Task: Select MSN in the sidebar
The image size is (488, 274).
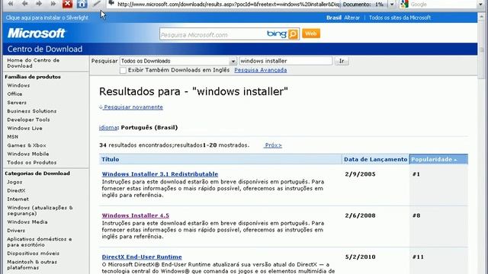Action: 13,137
